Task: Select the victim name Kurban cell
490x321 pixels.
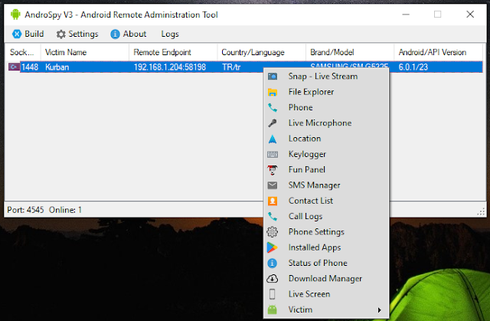Action: (57, 67)
